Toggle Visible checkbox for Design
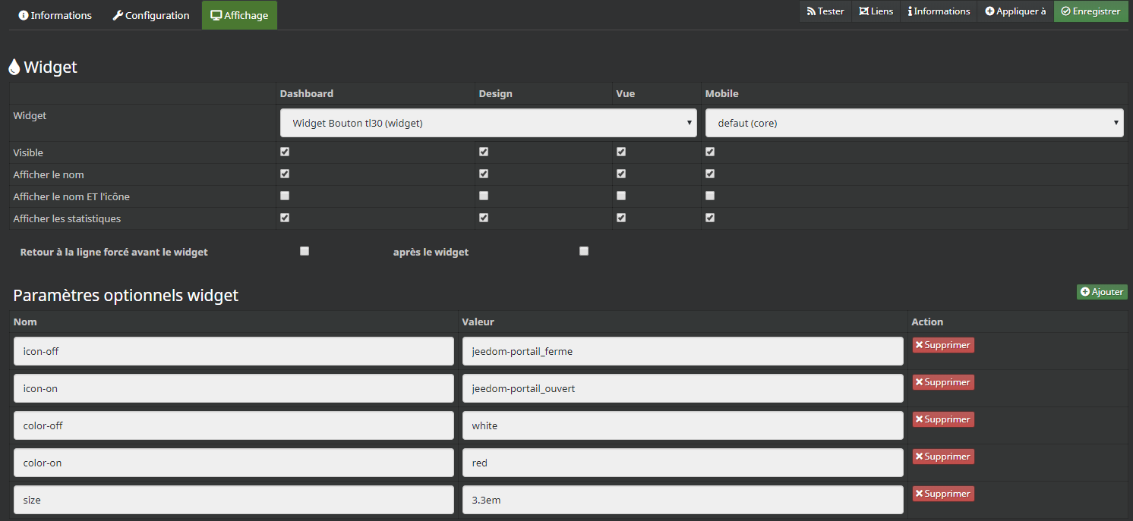Screen dimensions: 1133x521 tap(484, 152)
